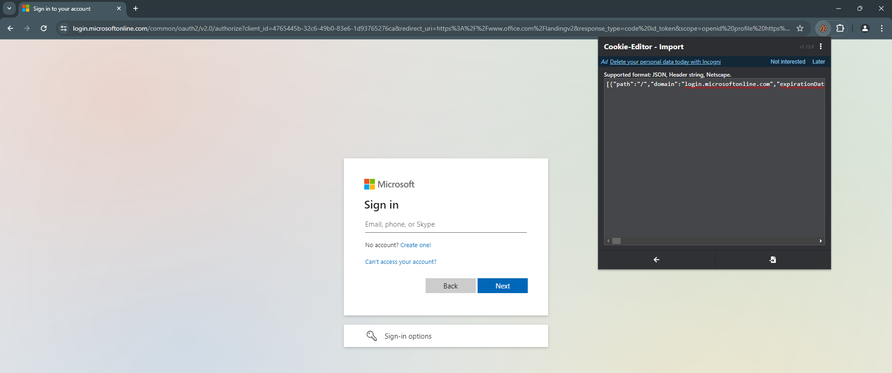Image resolution: width=892 pixels, height=373 pixels.
Task: Minimize the Chrome window
Action: (839, 8)
